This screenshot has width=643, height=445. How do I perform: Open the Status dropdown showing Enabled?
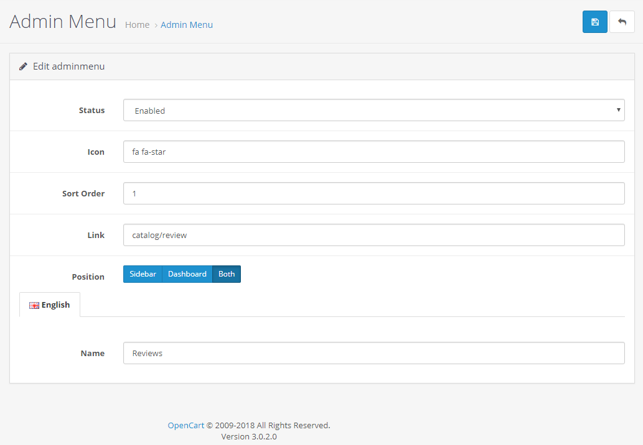click(x=373, y=110)
